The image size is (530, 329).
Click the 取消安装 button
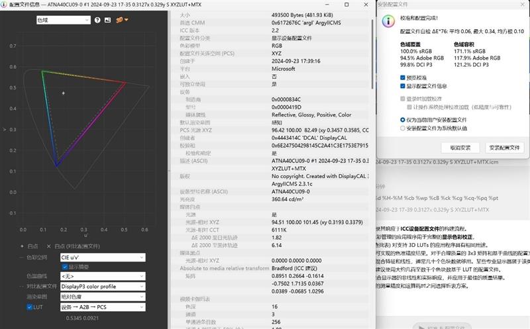tap(460, 148)
